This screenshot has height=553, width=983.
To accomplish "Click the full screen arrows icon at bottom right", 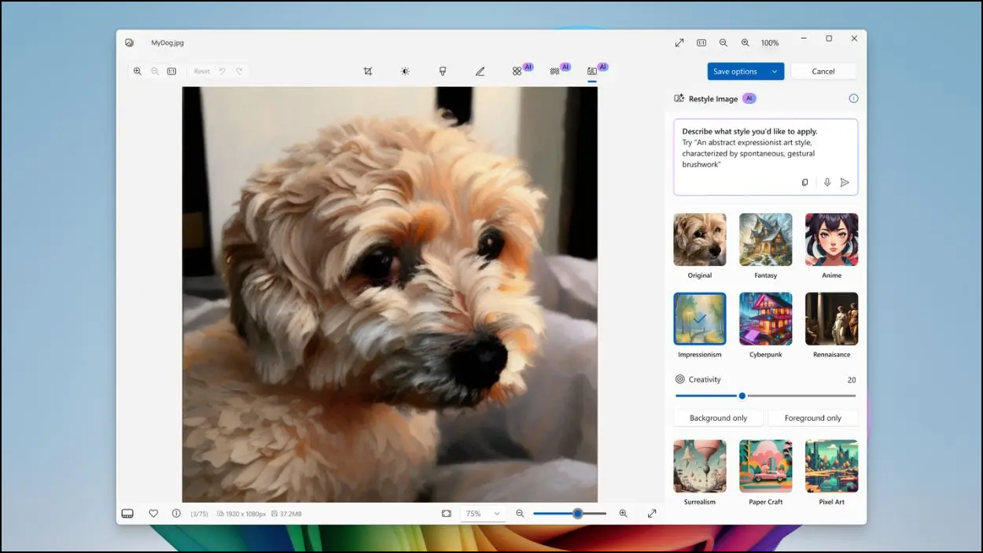I will tap(652, 514).
